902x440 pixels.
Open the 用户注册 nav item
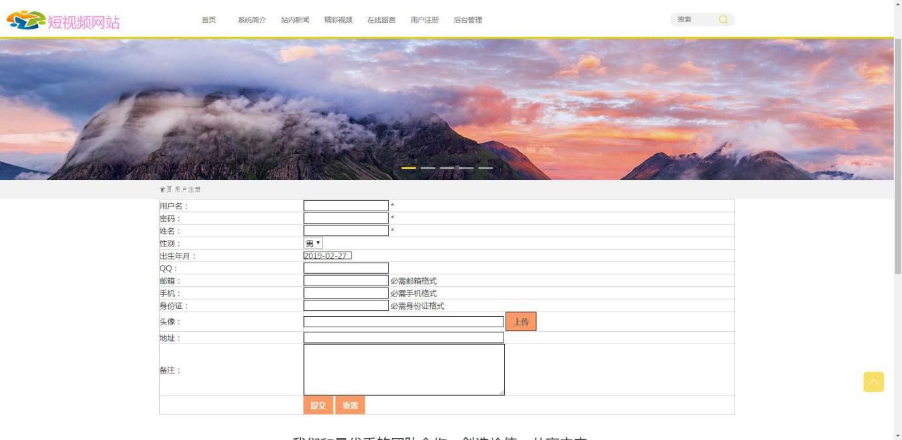pyautogui.click(x=425, y=20)
